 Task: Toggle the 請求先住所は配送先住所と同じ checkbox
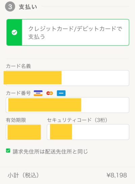(8, 151)
